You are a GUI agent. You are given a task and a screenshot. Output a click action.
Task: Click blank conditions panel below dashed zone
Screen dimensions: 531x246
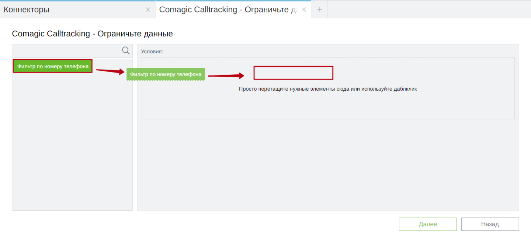click(x=327, y=166)
